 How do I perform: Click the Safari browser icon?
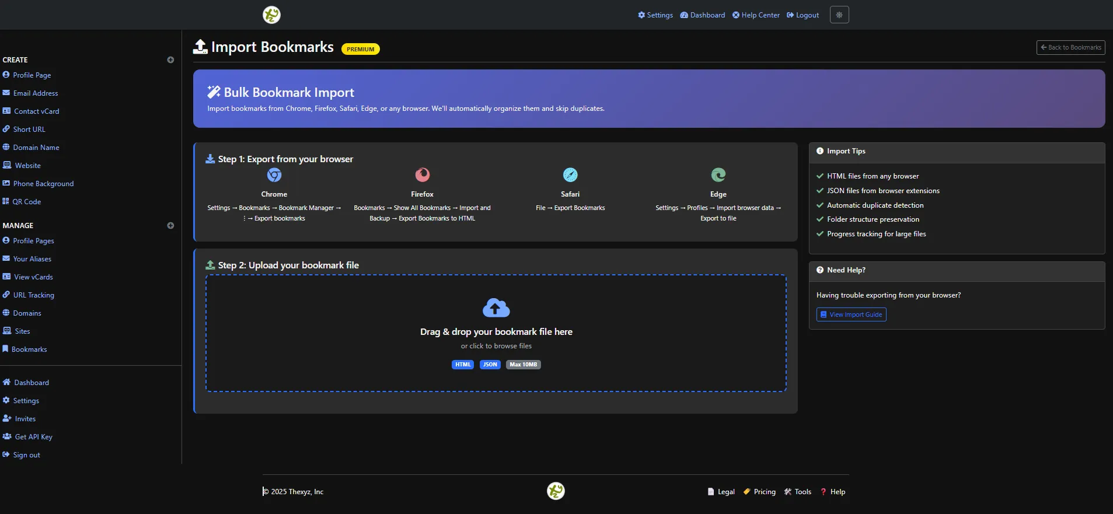(570, 175)
